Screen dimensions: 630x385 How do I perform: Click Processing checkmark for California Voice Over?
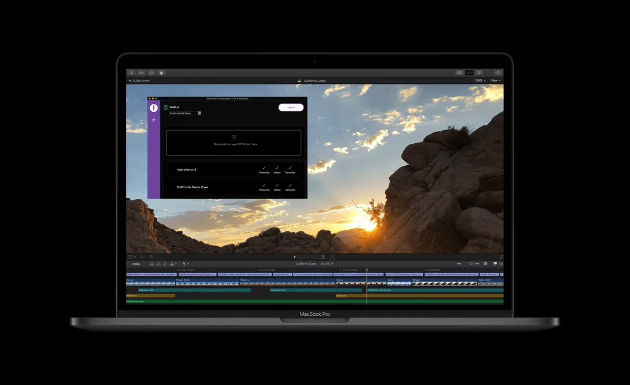click(x=264, y=185)
